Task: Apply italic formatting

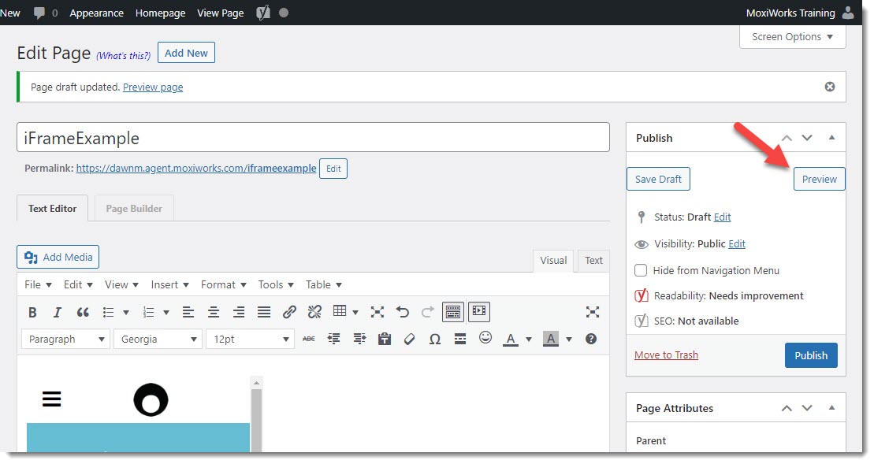Action: 57,313
